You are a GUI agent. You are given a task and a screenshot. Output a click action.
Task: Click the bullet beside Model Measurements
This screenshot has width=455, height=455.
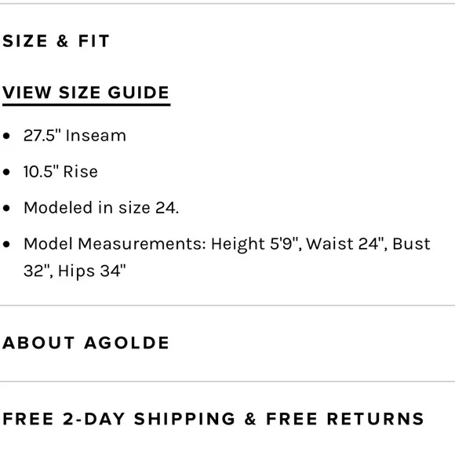(6, 244)
